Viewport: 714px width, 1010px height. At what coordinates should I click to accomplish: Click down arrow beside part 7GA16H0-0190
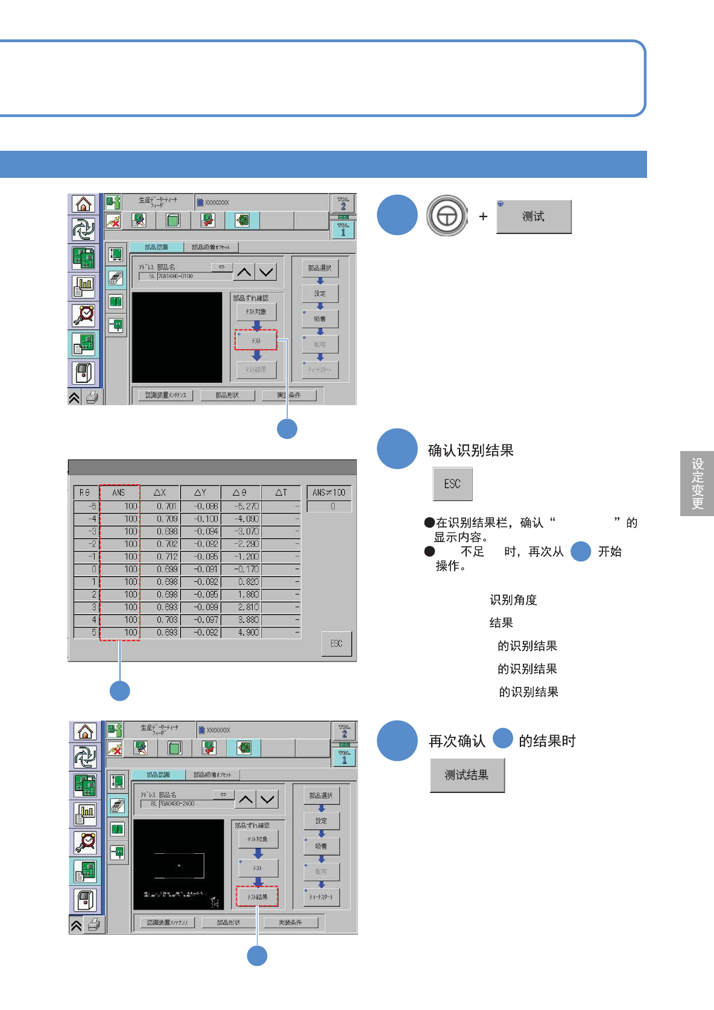pyautogui.click(x=266, y=272)
